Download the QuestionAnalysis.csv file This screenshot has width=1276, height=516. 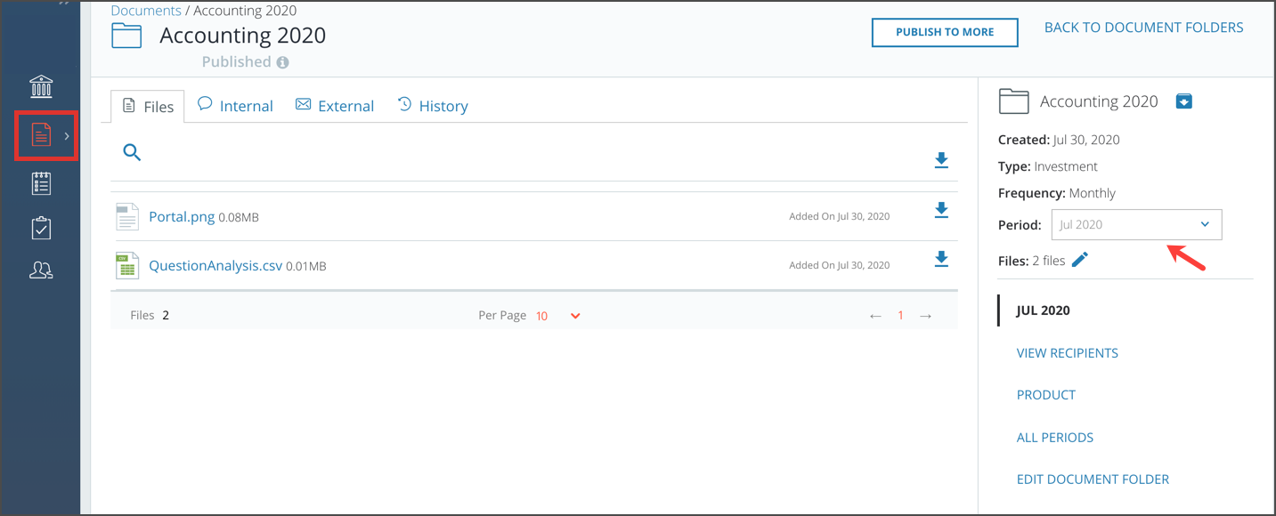[941, 259]
